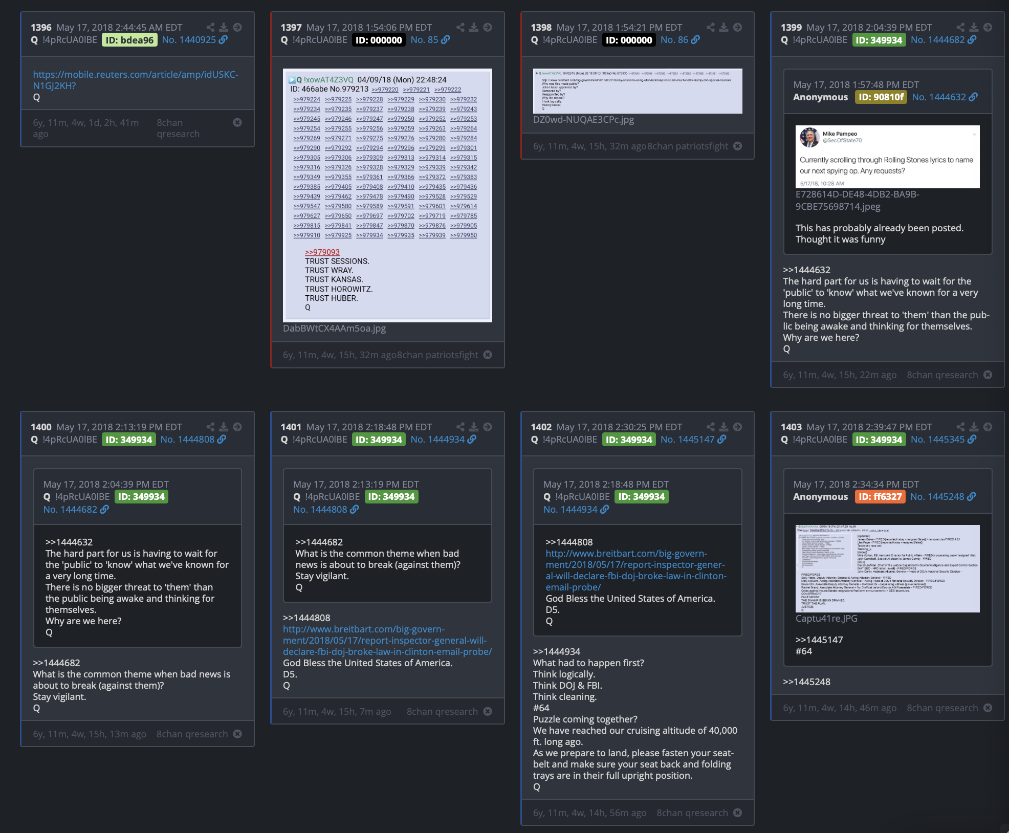The width and height of the screenshot is (1009, 833).
Task: Click ID: 349934 badge on post 1400 header
Action: coord(129,440)
